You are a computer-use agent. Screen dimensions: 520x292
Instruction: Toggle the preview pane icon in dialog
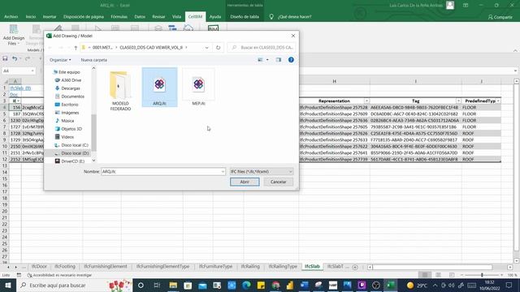pyautogui.click(x=278, y=60)
